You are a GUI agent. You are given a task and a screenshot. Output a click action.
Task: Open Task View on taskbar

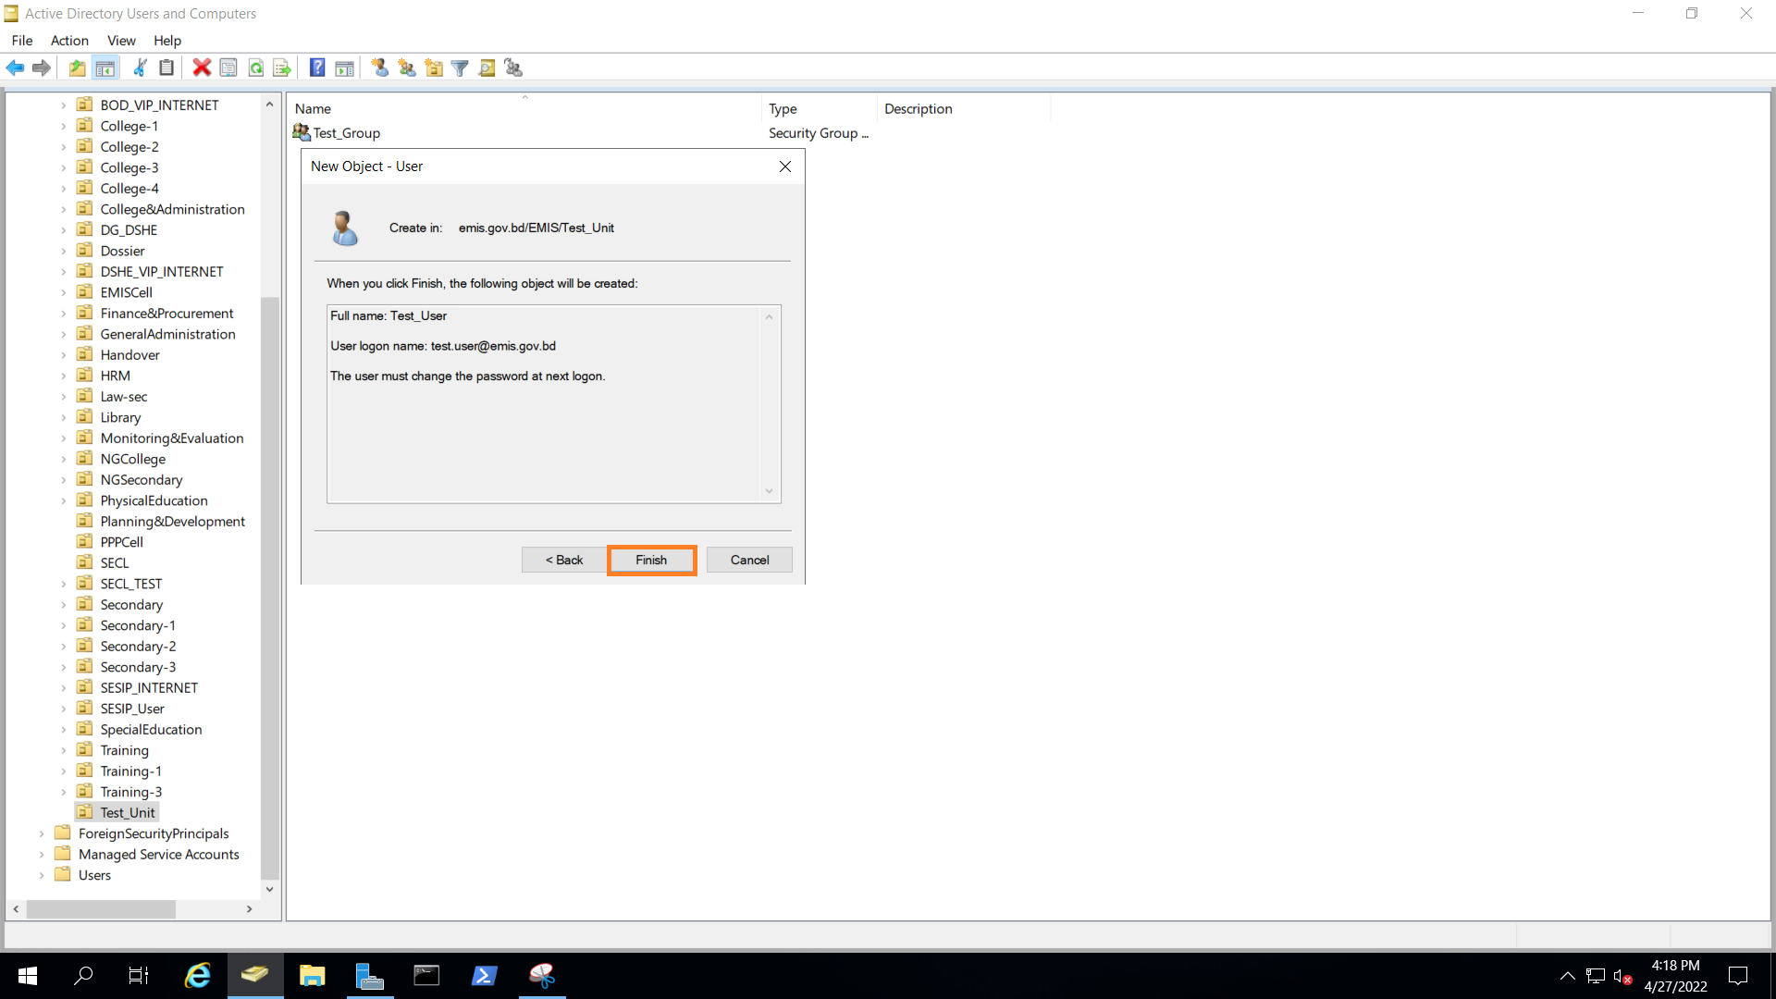139,976
